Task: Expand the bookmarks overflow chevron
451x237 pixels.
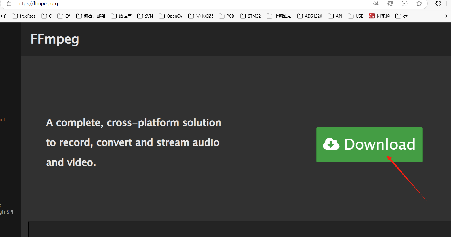Action: 446,16
